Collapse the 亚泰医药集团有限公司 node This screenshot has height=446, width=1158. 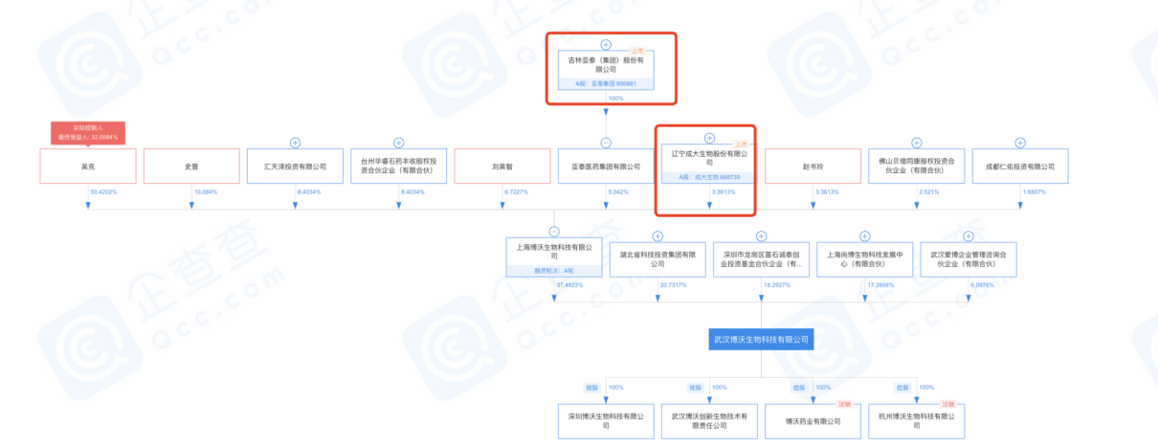coord(606,143)
